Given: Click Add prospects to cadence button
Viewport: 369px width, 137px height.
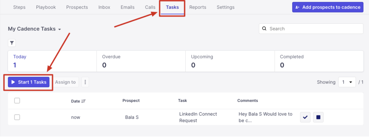Looking at the screenshot, I should point(328,7).
